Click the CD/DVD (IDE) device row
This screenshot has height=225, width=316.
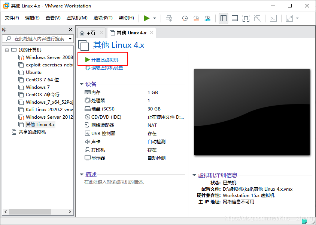pos(134,117)
